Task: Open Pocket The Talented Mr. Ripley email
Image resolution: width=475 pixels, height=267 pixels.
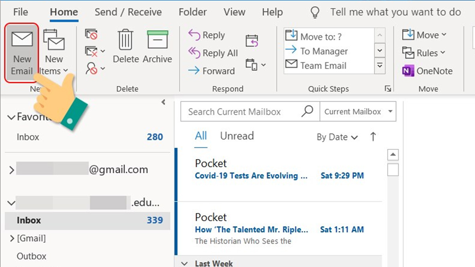Action: click(x=279, y=229)
